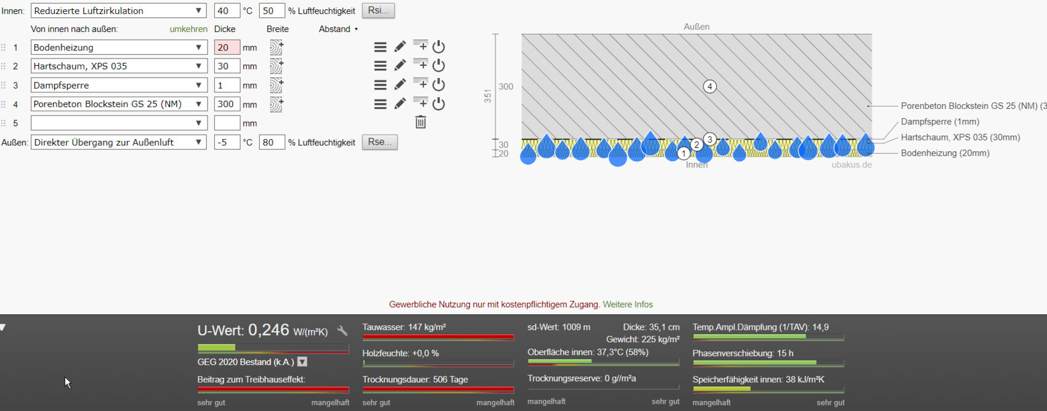Open layer menu for Bodenheizung row
This screenshot has height=411, width=1047.
coord(380,47)
